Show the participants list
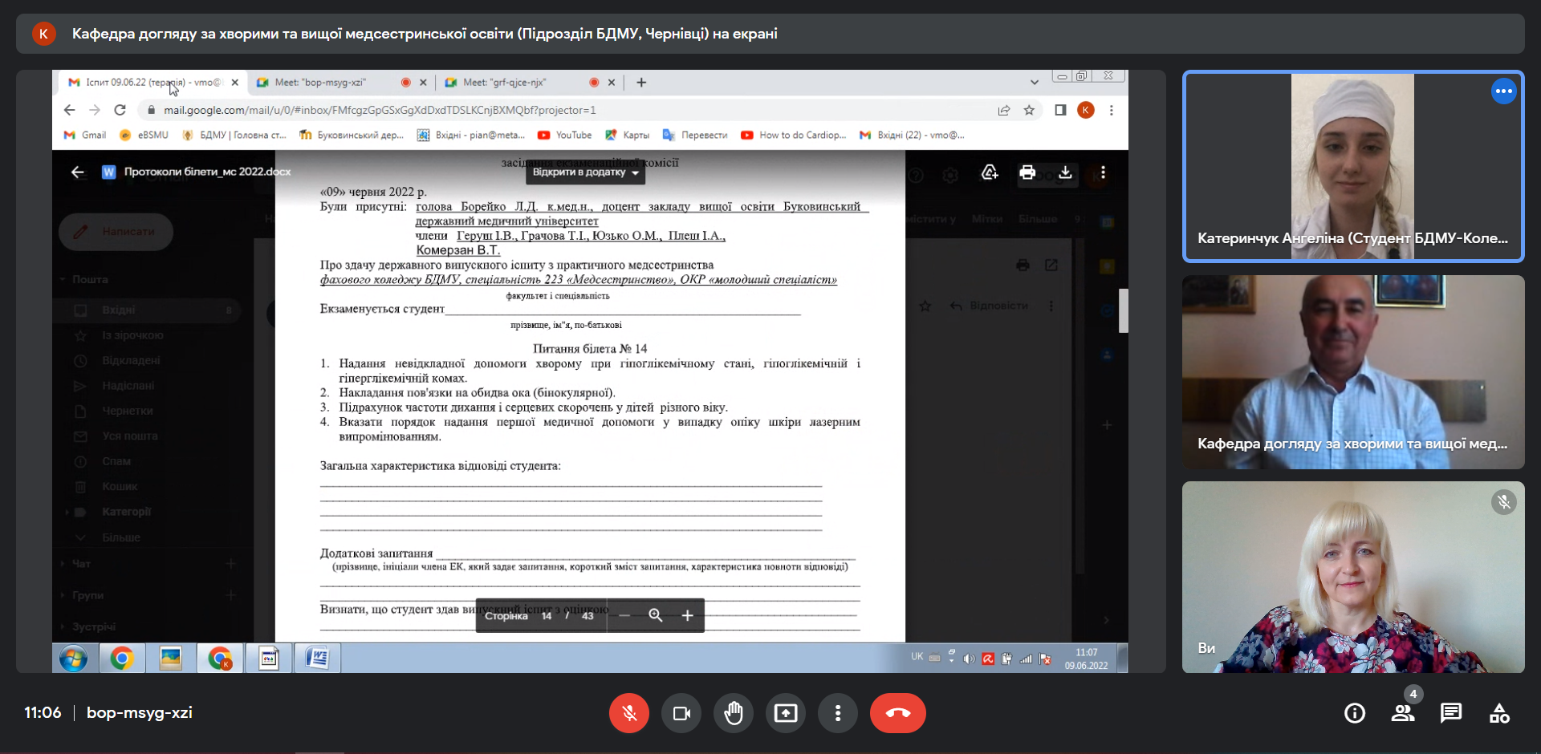Screen dimensions: 1541x754 point(1403,713)
